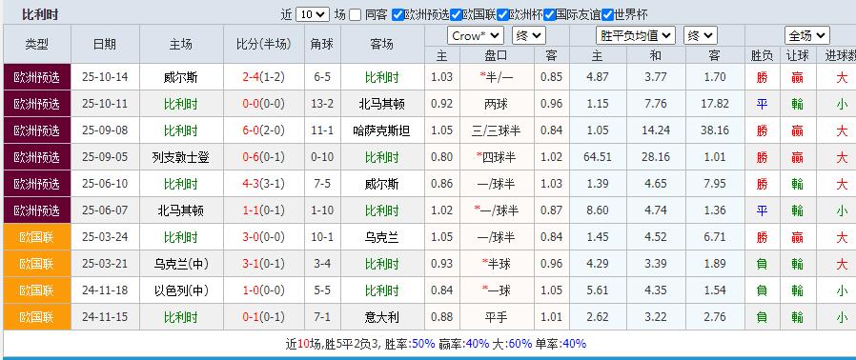Open home team 威尔斯 in 25-10-14 match
The width and height of the screenshot is (856, 360).
click(x=181, y=77)
